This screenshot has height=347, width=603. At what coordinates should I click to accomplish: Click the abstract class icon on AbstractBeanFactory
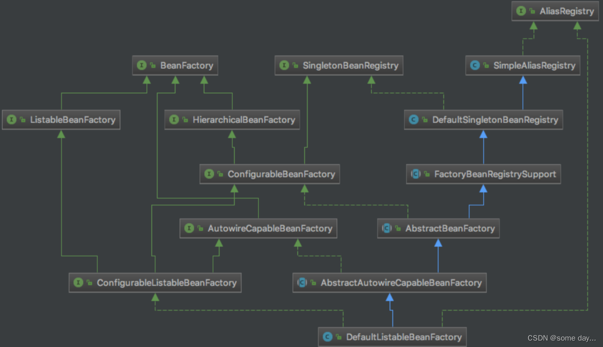pos(386,228)
